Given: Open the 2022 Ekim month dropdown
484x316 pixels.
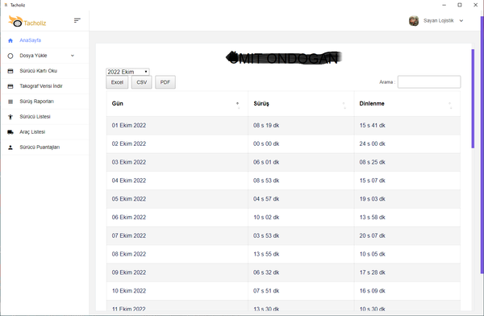Looking at the screenshot, I should [127, 72].
